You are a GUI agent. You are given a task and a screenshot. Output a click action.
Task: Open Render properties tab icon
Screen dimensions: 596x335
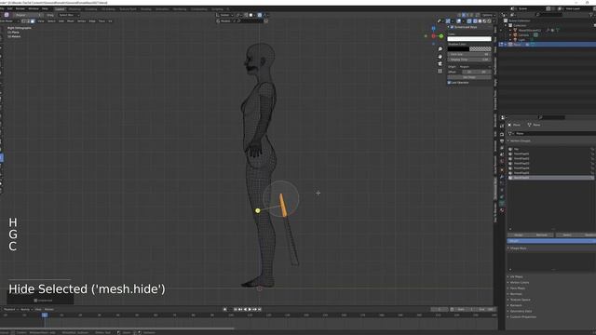pyautogui.click(x=502, y=134)
